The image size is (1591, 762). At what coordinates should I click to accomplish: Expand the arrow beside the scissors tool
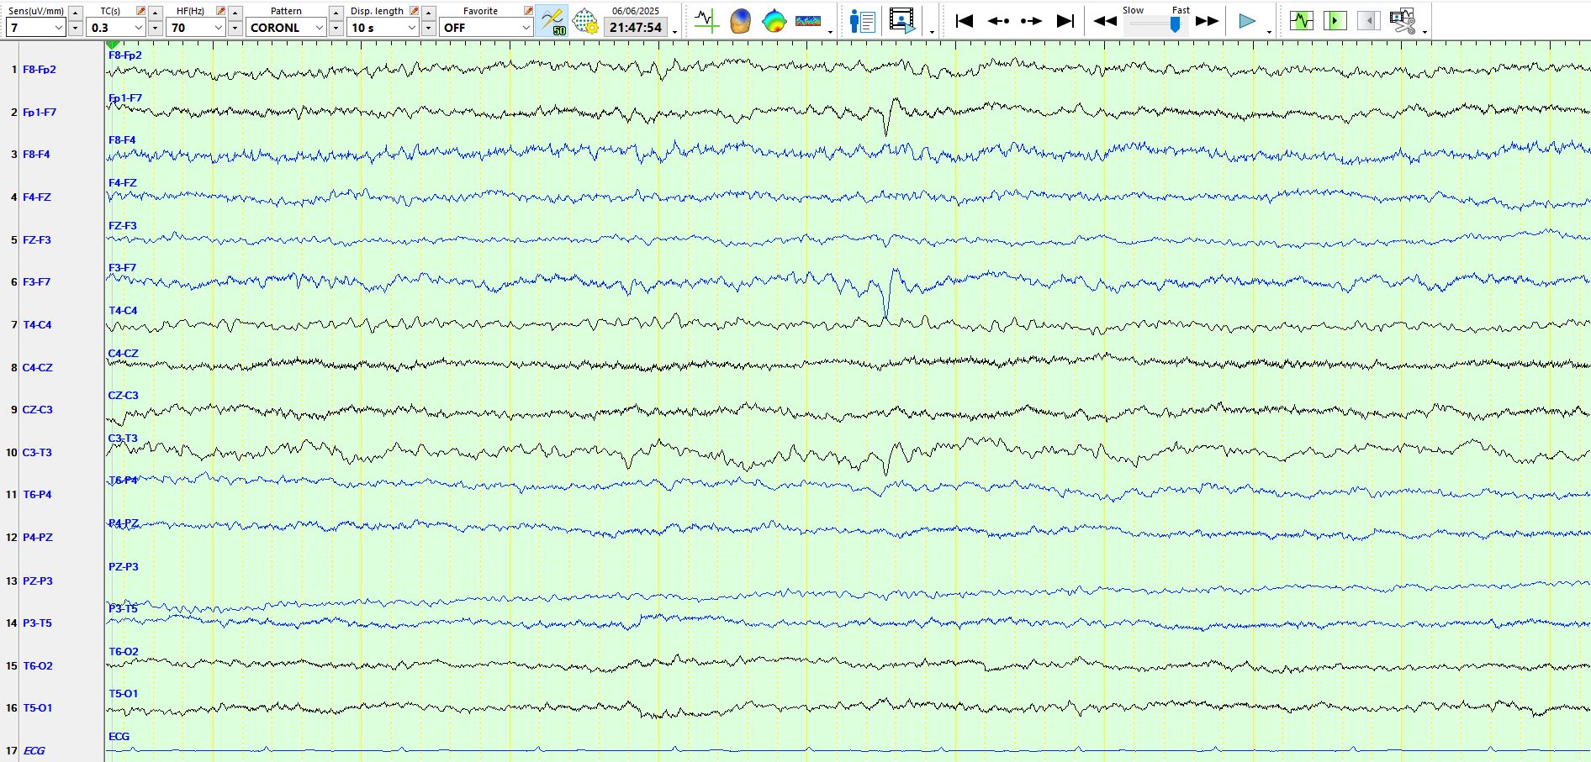1424,32
